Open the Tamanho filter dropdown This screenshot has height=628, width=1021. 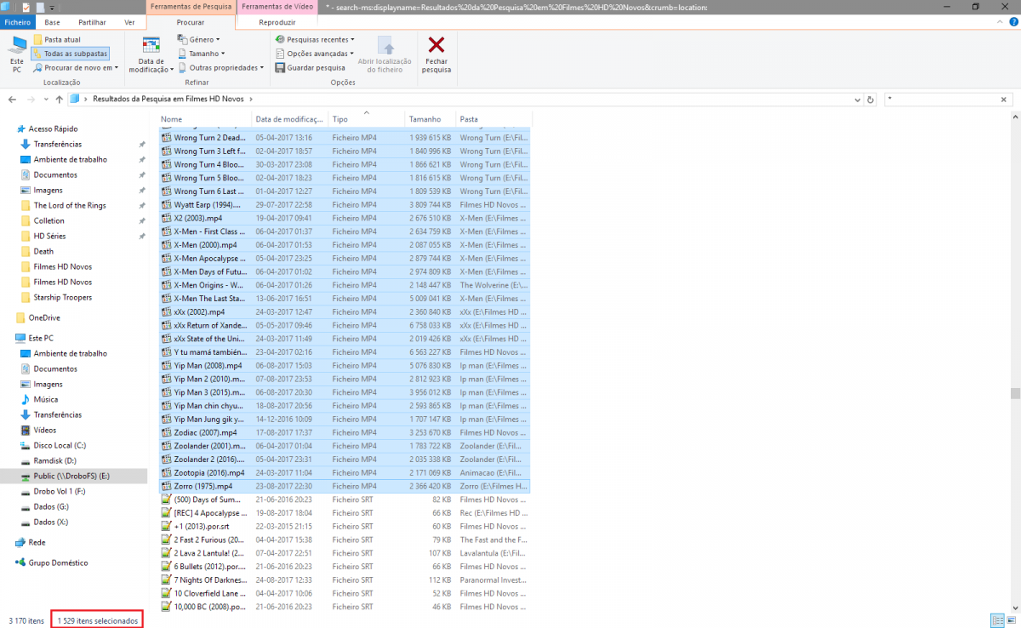point(201,54)
